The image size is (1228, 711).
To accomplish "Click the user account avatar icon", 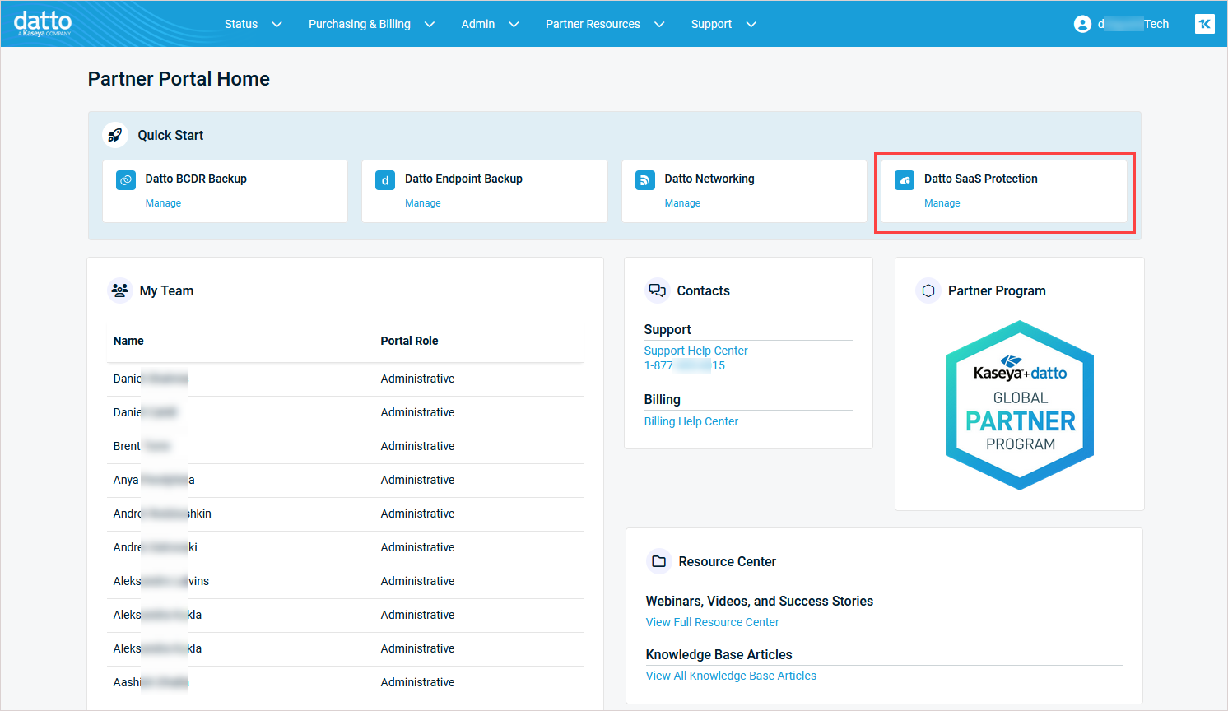I will tap(1082, 24).
